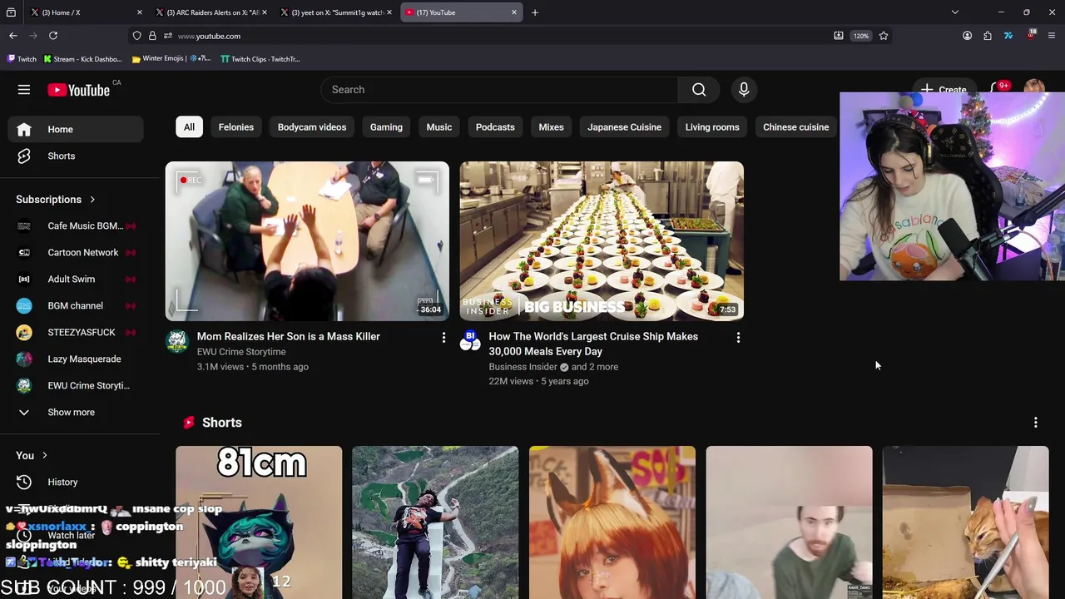
Task: Click the browser address bar
Action: pos(499,36)
